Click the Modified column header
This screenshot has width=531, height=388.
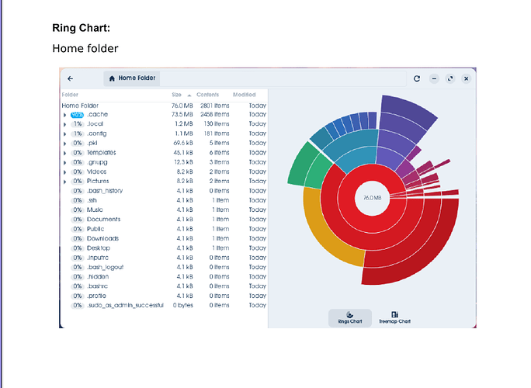(x=245, y=95)
